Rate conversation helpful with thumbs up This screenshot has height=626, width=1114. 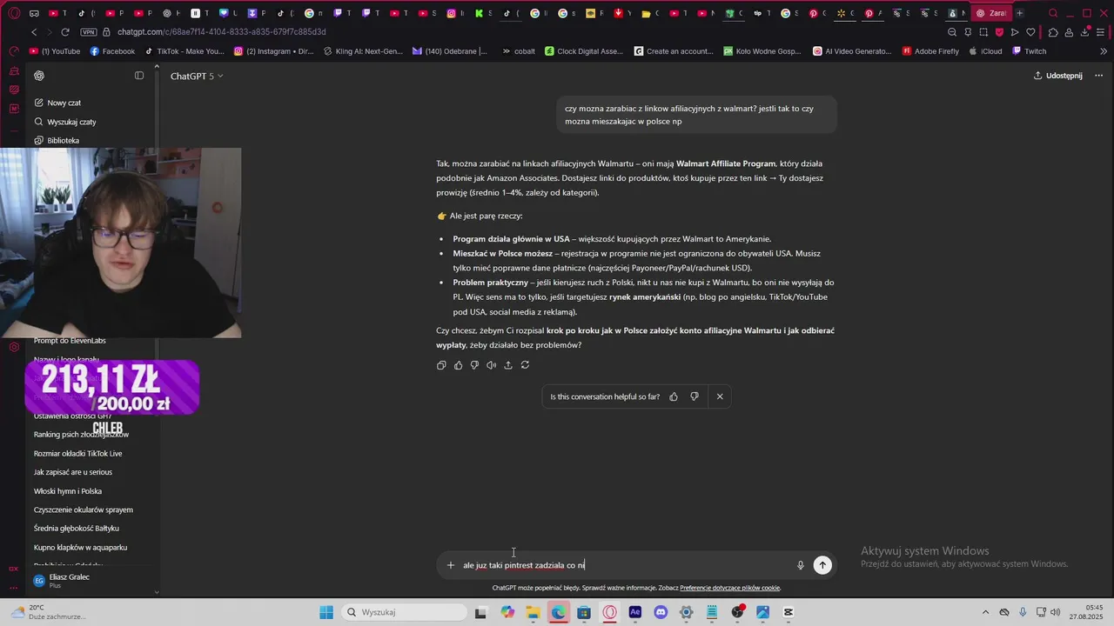coord(674,396)
